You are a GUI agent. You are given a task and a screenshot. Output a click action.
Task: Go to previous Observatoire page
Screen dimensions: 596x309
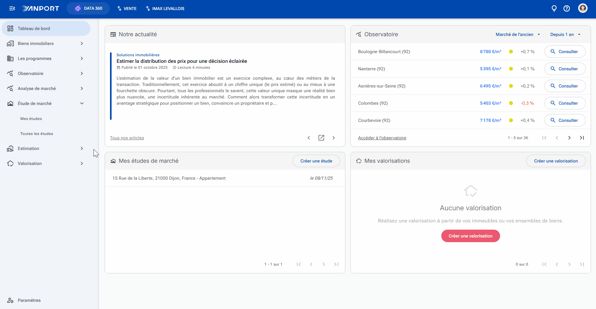coord(557,138)
